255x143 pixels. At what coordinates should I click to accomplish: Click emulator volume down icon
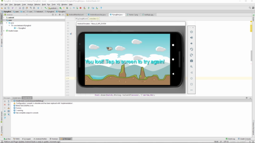[191, 43]
